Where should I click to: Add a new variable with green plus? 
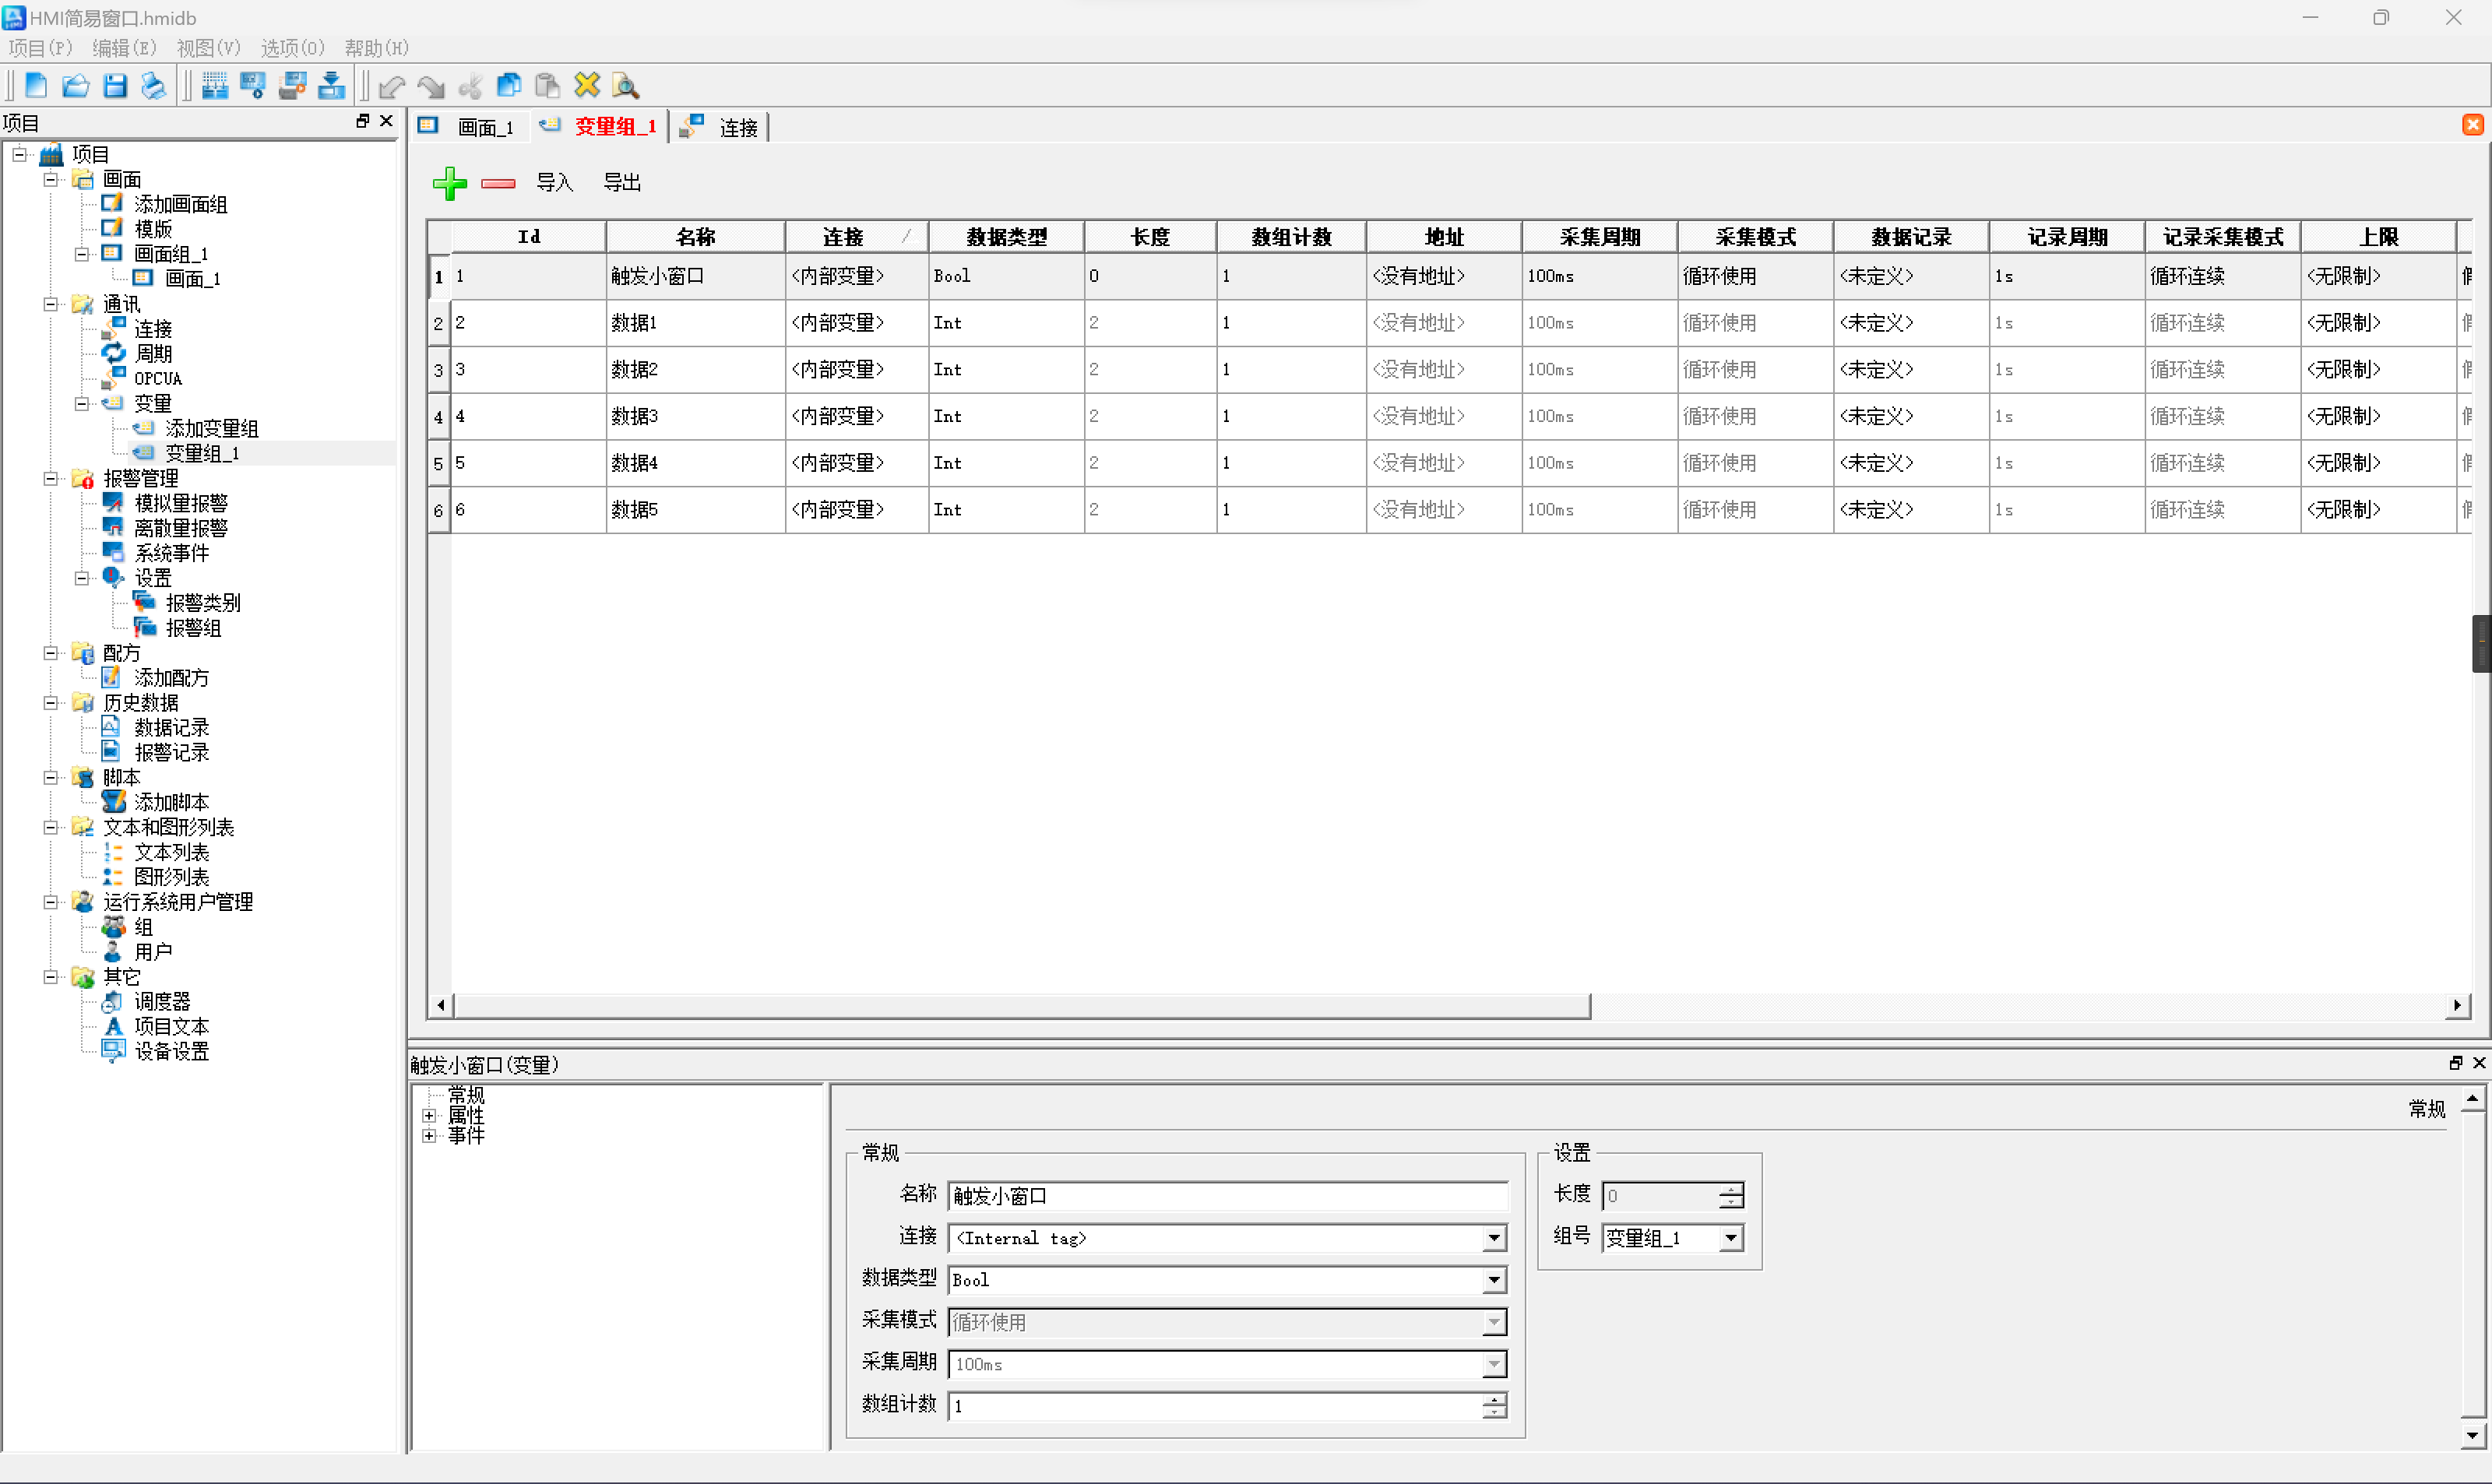450,183
